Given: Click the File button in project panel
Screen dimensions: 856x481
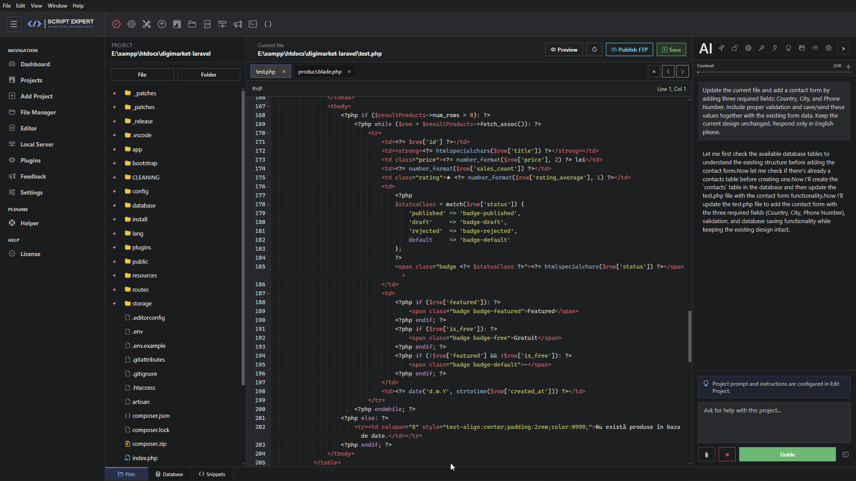Looking at the screenshot, I should coord(142,75).
